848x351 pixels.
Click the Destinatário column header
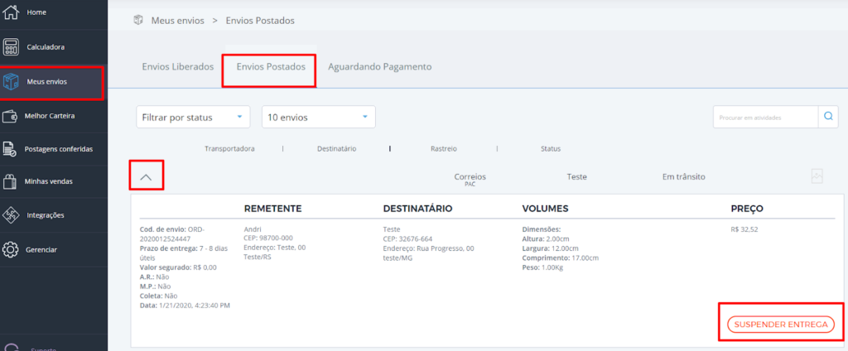coord(336,149)
